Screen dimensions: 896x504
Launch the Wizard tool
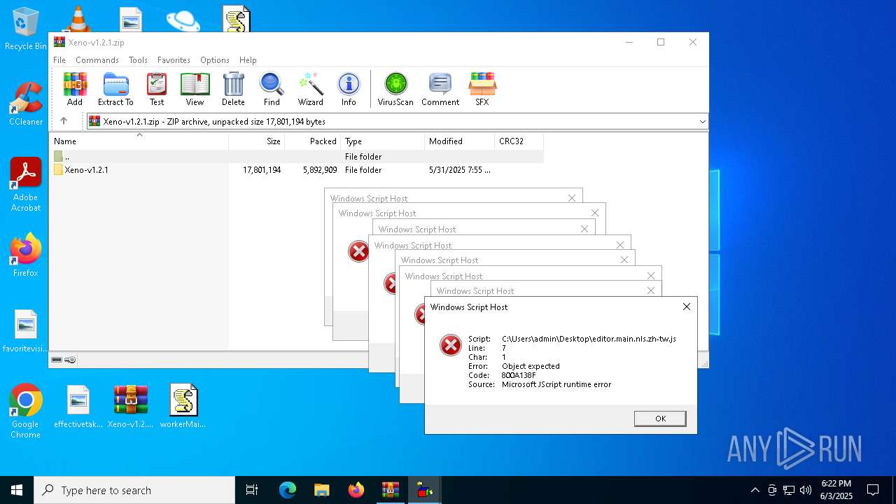point(311,89)
